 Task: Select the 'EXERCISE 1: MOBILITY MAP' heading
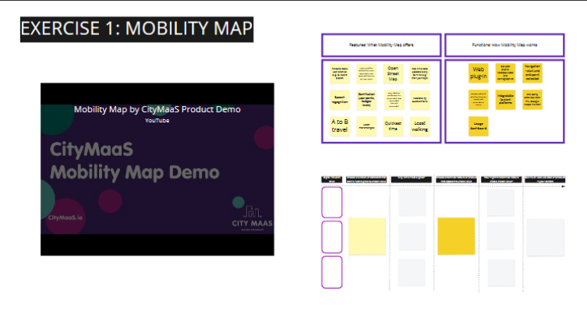(x=136, y=29)
